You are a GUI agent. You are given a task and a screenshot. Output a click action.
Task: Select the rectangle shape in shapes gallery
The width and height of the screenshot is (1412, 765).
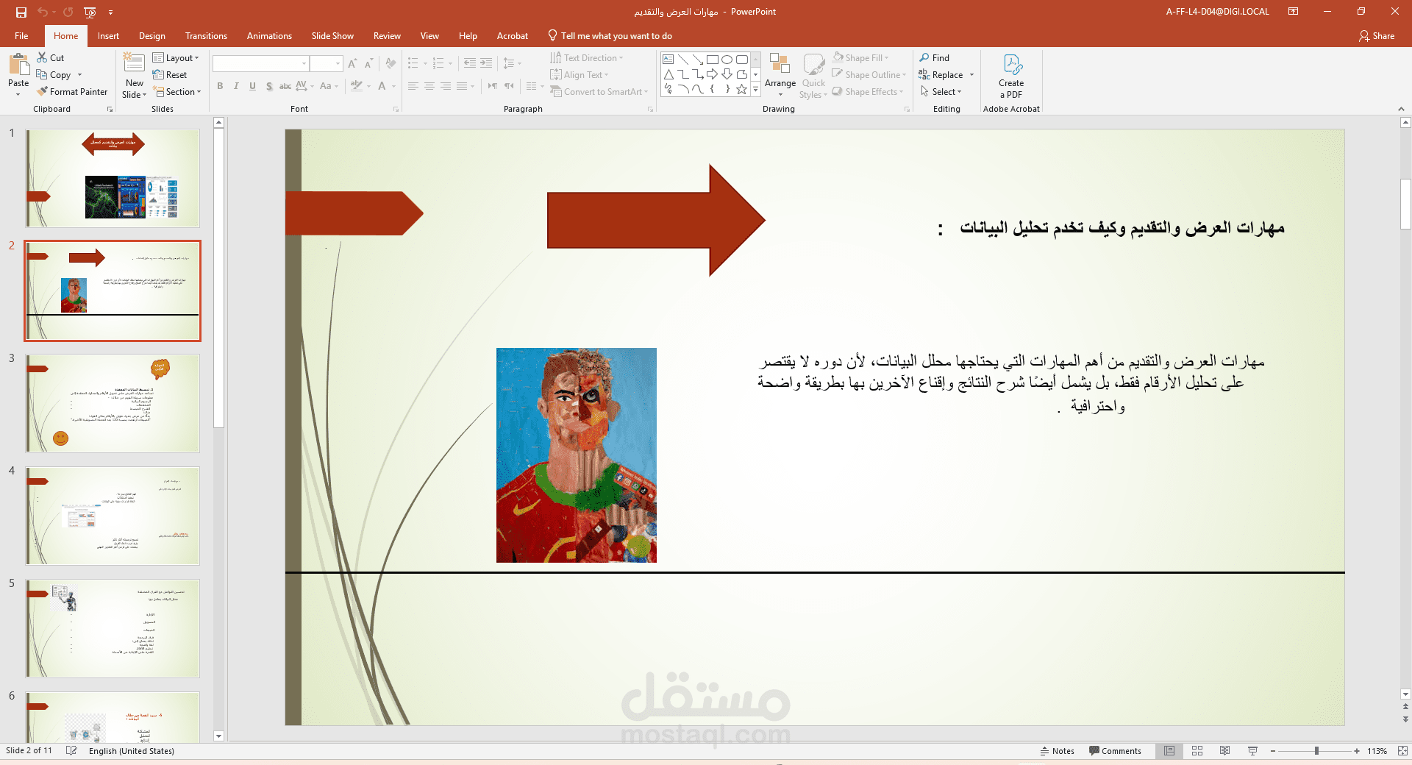(712, 60)
